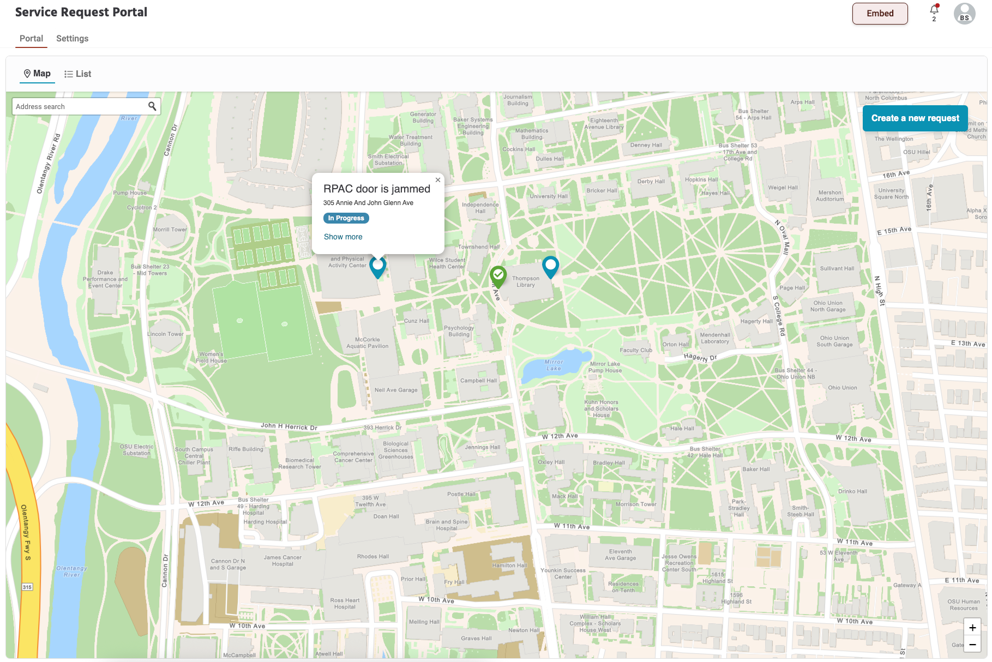Click the James Cancer Hospital label
Image resolution: width=992 pixels, height=662 pixels.
click(x=282, y=561)
